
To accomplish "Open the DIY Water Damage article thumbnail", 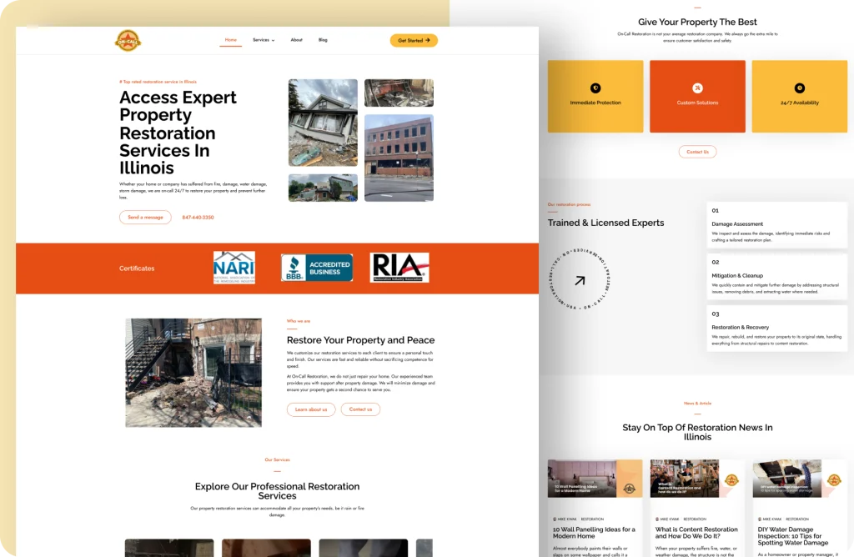I will click(x=800, y=479).
